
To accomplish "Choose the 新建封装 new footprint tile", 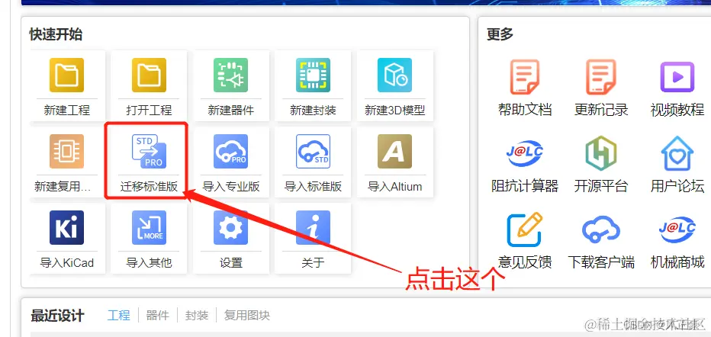I will [313, 85].
